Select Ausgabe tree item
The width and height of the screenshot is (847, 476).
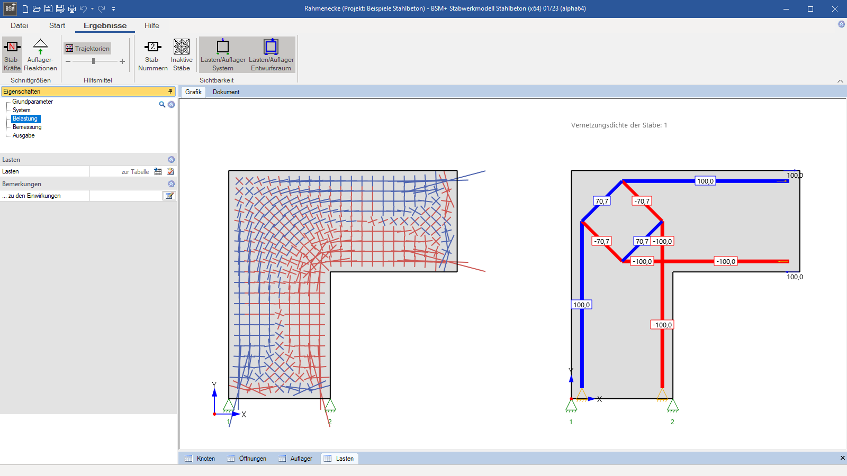pos(24,135)
